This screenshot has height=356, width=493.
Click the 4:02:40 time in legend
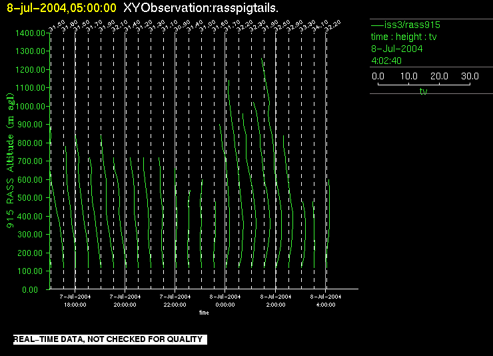click(386, 61)
